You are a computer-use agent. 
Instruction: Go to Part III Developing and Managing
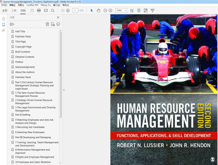(33, 137)
